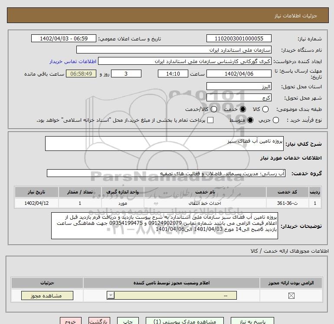Click اطلاعات مجوزهای ارائه خدمت / کالا heading
Viewport: 334px width, 324px height.
tap(289, 251)
